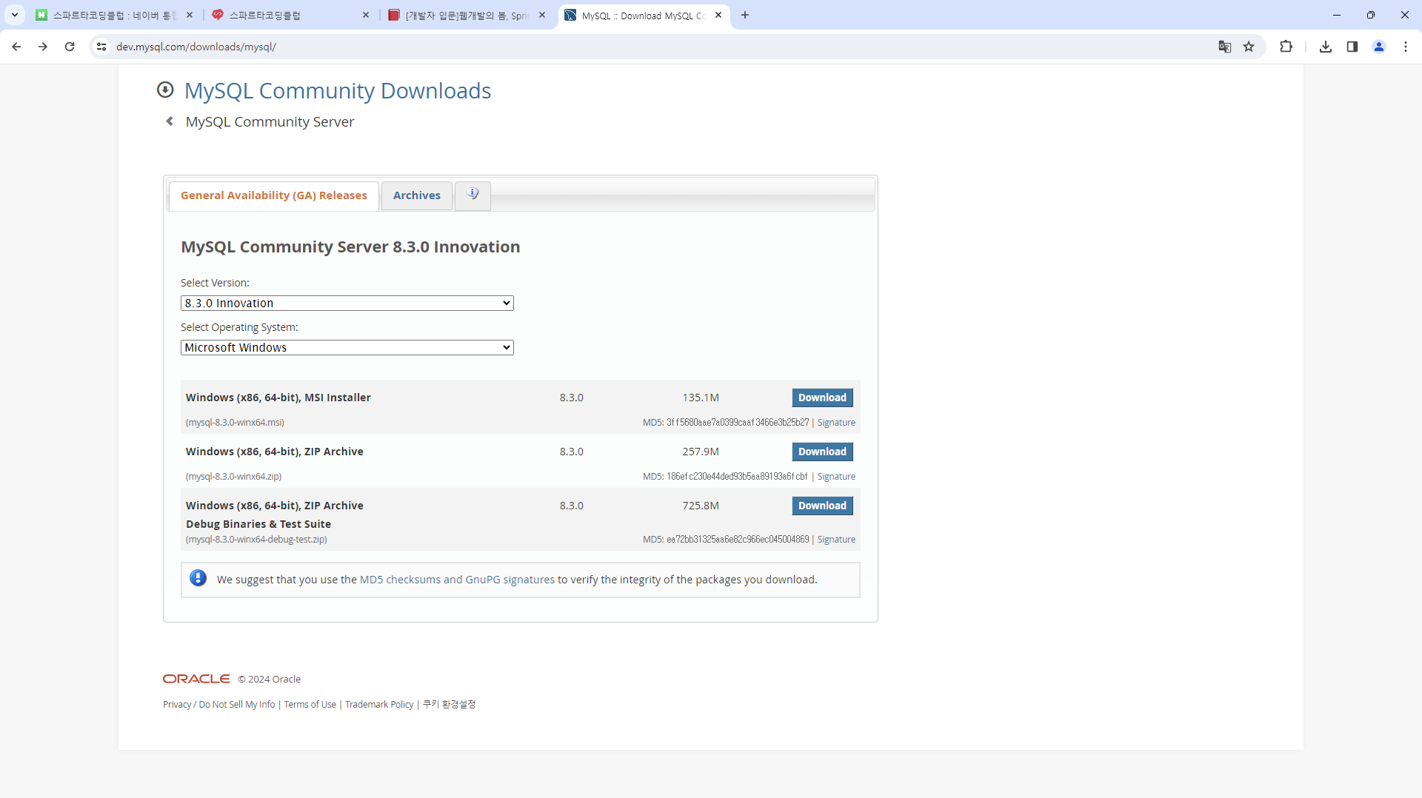This screenshot has width=1422, height=798.
Task: Close the second 스파르타코딩클럽 tab
Action: click(x=366, y=15)
